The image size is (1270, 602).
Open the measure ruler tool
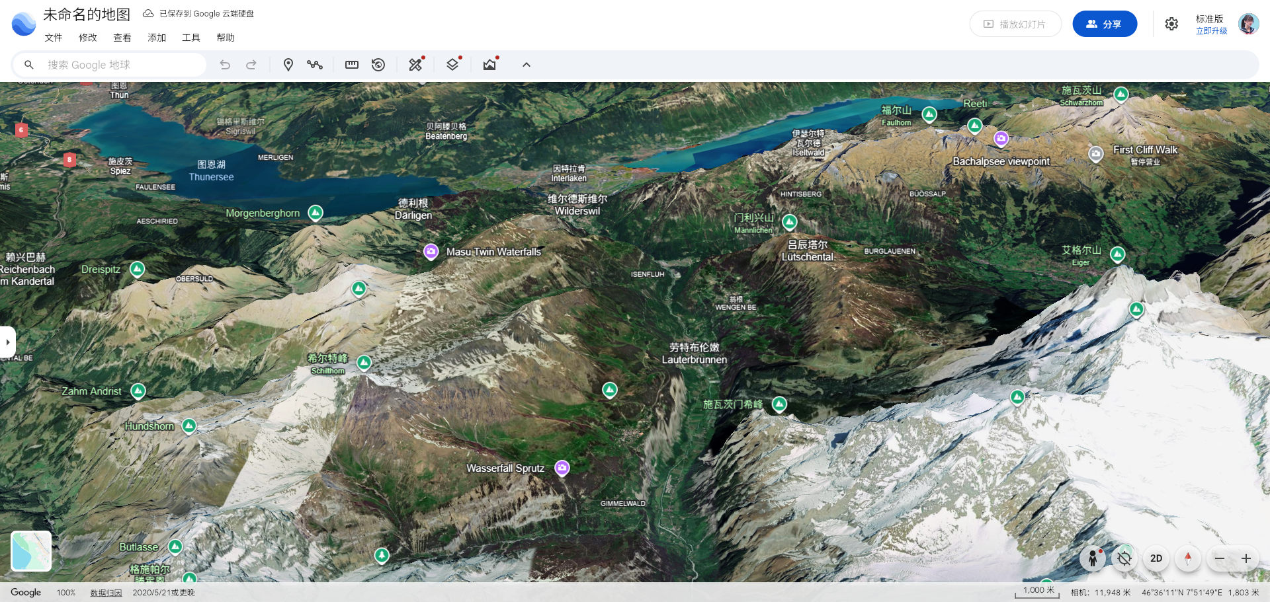click(352, 65)
